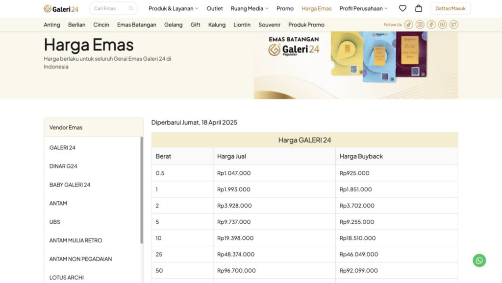The image size is (502, 283).
Task: Click the Vendor Emas panel header
Action: [94, 128]
